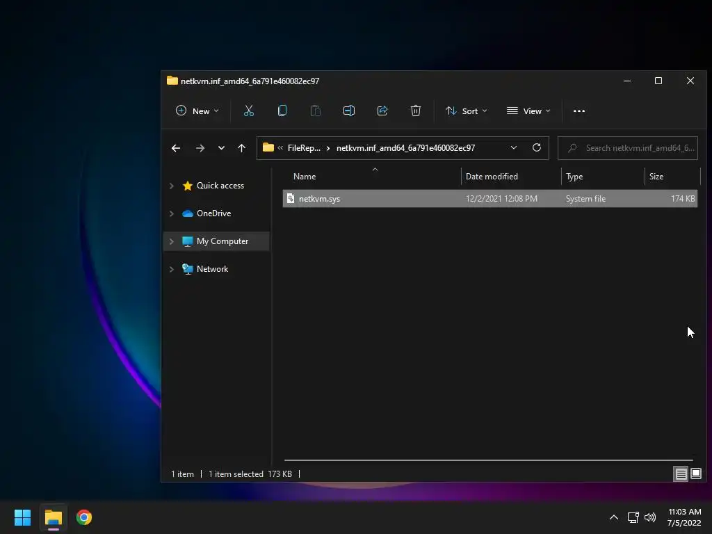
Task: Click the System file type cell
Action: [585, 199]
